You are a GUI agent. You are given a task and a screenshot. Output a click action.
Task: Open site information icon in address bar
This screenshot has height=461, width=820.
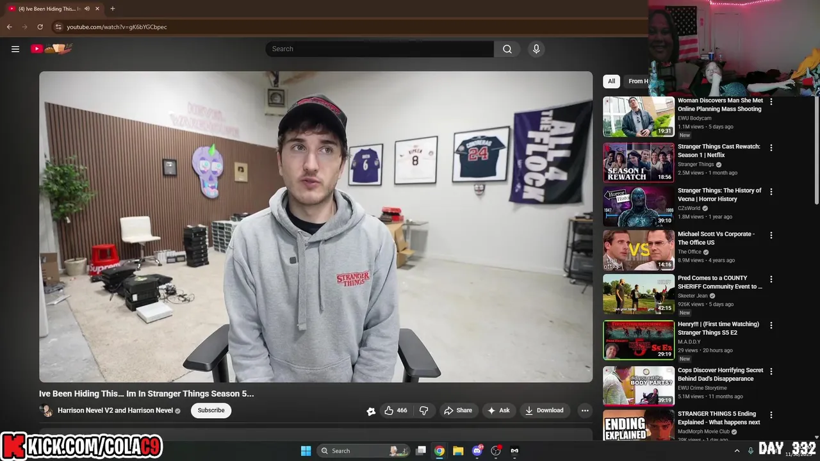click(58, 27)
